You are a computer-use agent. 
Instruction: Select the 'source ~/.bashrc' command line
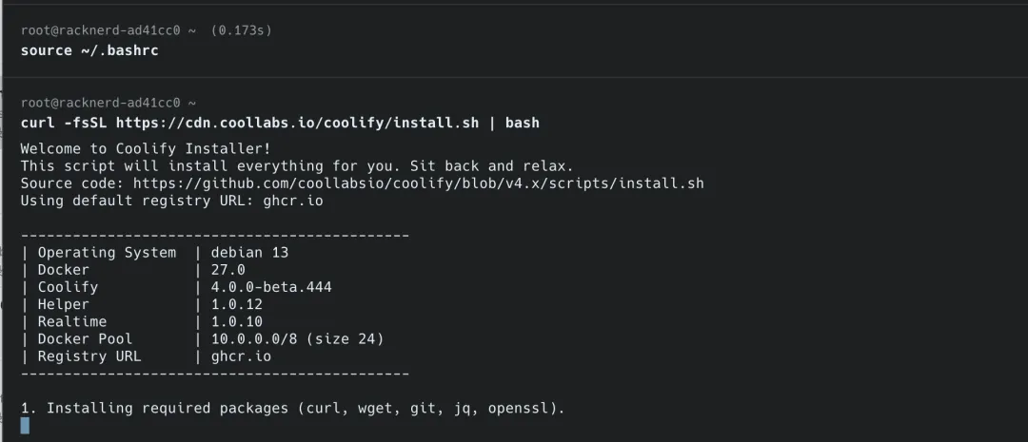[89, 50]
